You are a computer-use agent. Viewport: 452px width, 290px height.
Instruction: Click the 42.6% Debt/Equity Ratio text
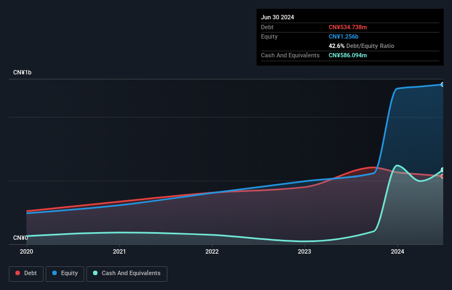tap(361, 46)
